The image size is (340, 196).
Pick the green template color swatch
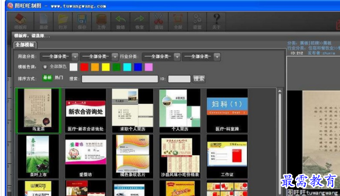[117, 67]
